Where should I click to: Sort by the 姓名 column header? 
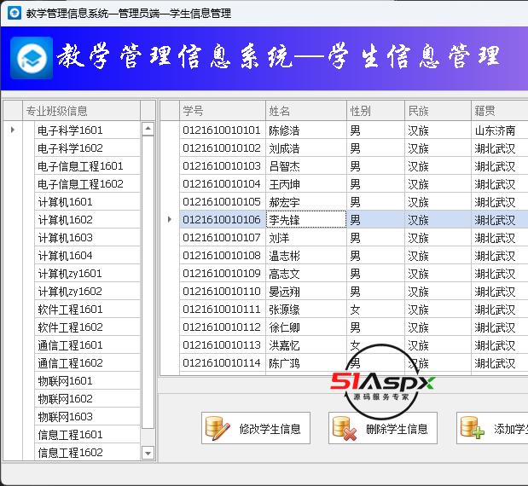click(306, 110)
